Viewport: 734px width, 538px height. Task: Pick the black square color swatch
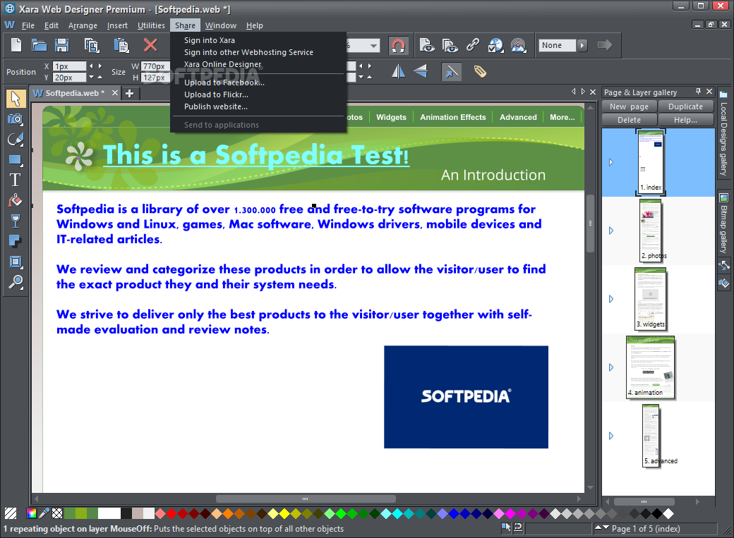point(126,513)
